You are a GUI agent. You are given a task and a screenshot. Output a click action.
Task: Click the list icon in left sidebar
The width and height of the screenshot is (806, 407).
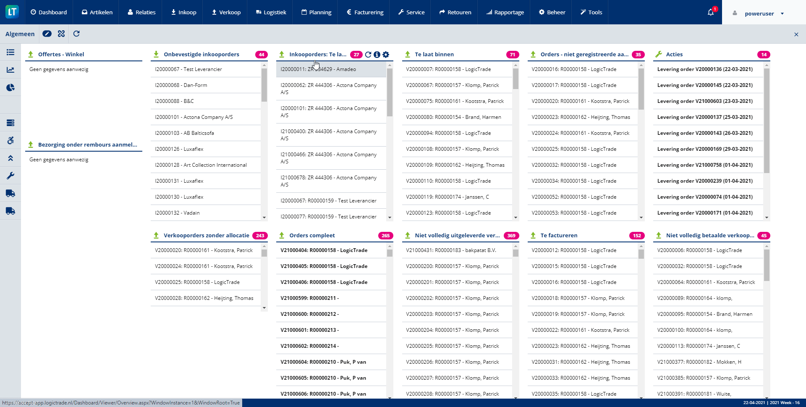click(10, 52)
